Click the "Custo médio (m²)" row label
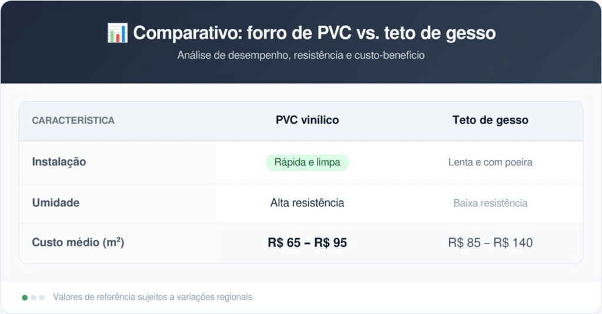This screenshot has height=314, width=602. (x=78, y=242)
